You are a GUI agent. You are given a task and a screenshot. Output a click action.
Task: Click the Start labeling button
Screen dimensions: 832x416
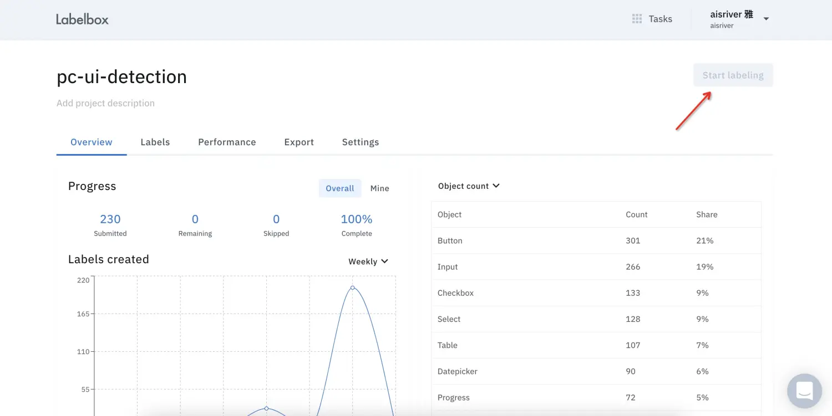[733, 75]
